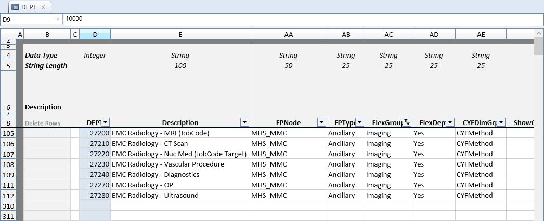544x221 pixels.
Task: Close the DEPT tab
Action: click(x=43, y=7)
